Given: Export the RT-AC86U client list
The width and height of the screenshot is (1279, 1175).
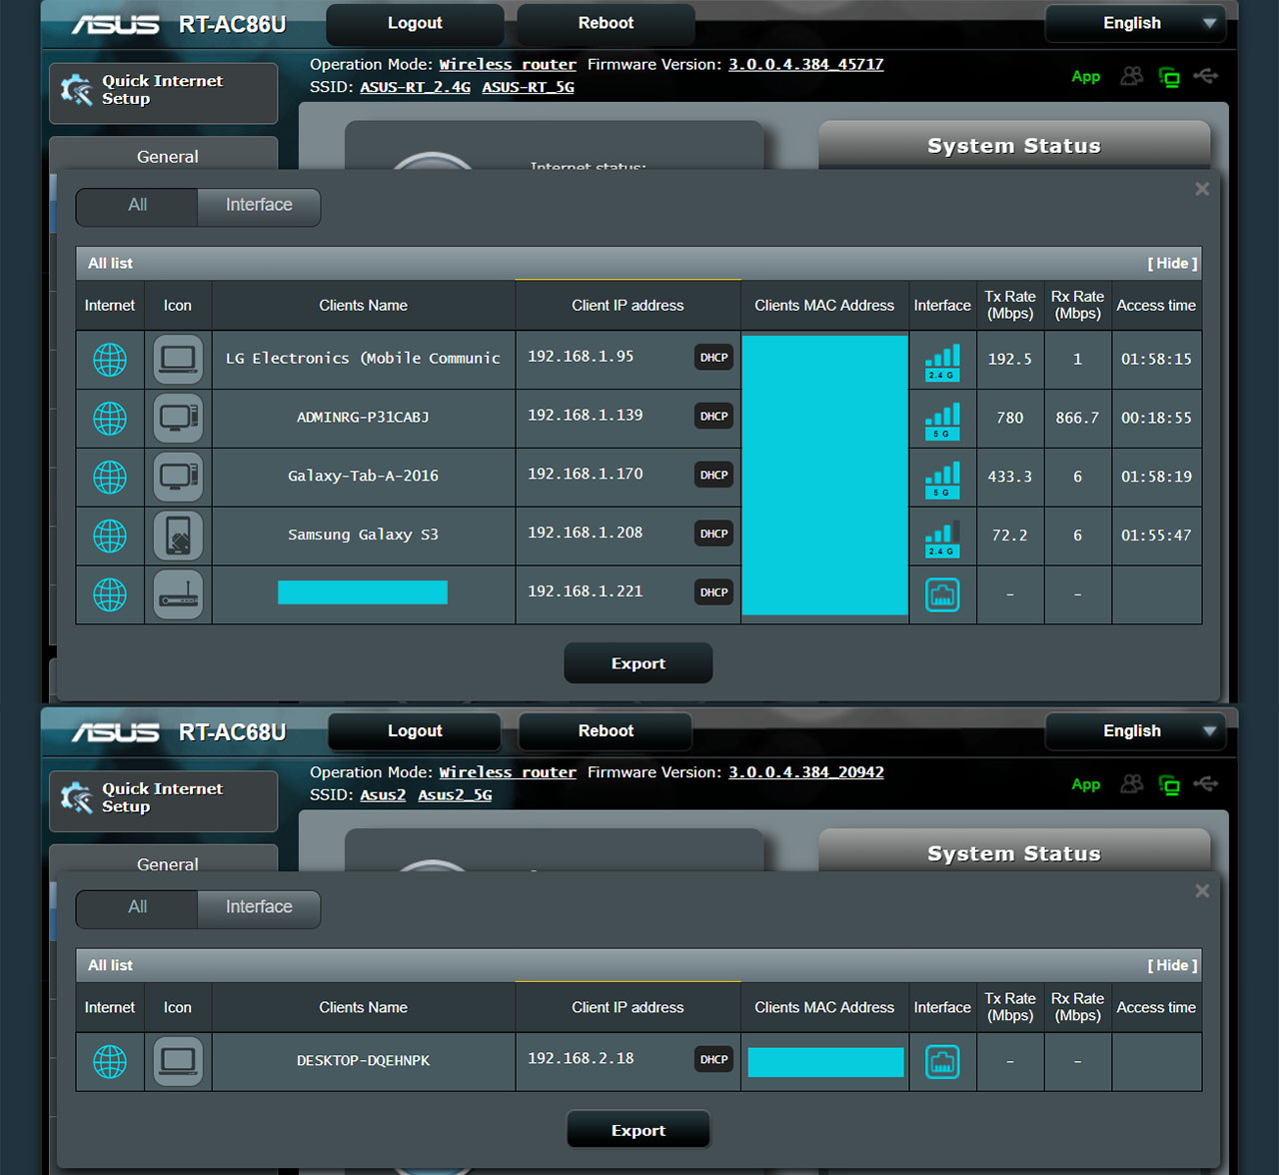Looking at the screenshot, I should pyautogui.click(x=639, y=663).
